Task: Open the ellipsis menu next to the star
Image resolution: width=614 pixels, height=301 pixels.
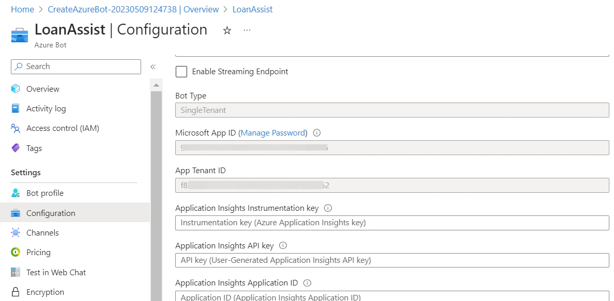Action: 247,30
